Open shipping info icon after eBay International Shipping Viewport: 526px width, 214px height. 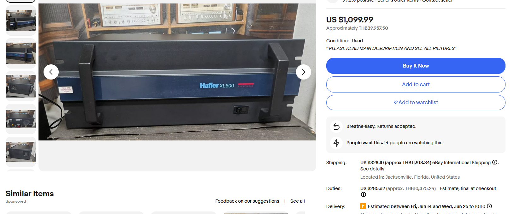495,162
